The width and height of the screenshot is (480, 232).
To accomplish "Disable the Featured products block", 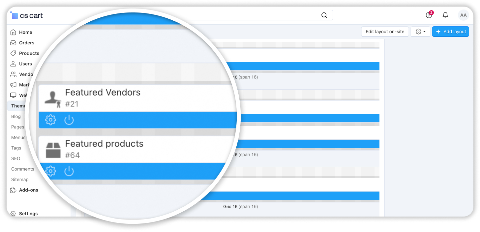I will tap(69, 171).
